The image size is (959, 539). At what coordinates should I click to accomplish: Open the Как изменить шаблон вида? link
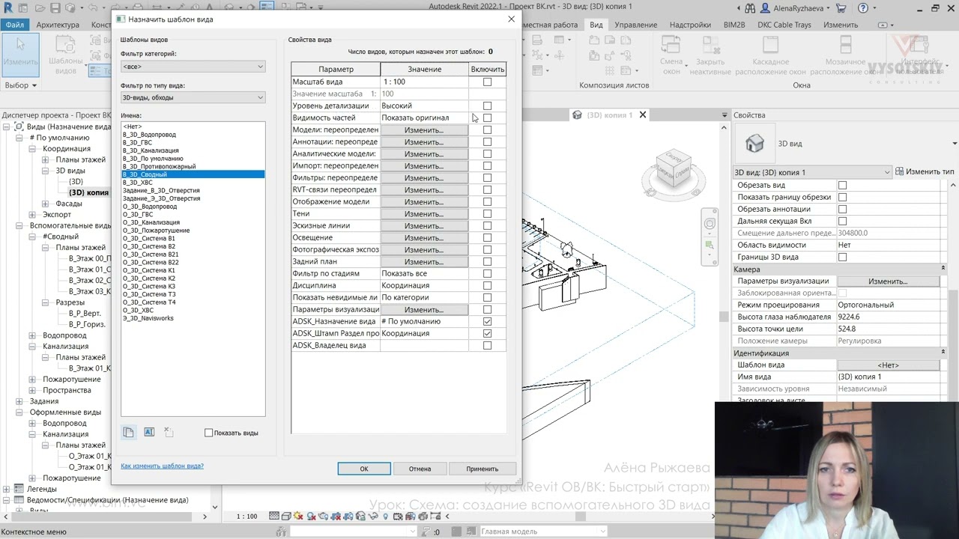162,466
